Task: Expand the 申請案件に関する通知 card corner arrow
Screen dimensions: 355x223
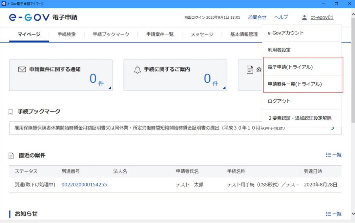Action: pos(110,88)
